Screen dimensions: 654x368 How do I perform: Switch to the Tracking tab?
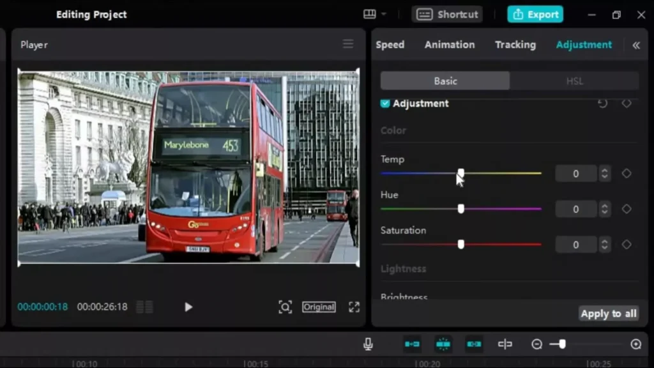pos(515,45)
